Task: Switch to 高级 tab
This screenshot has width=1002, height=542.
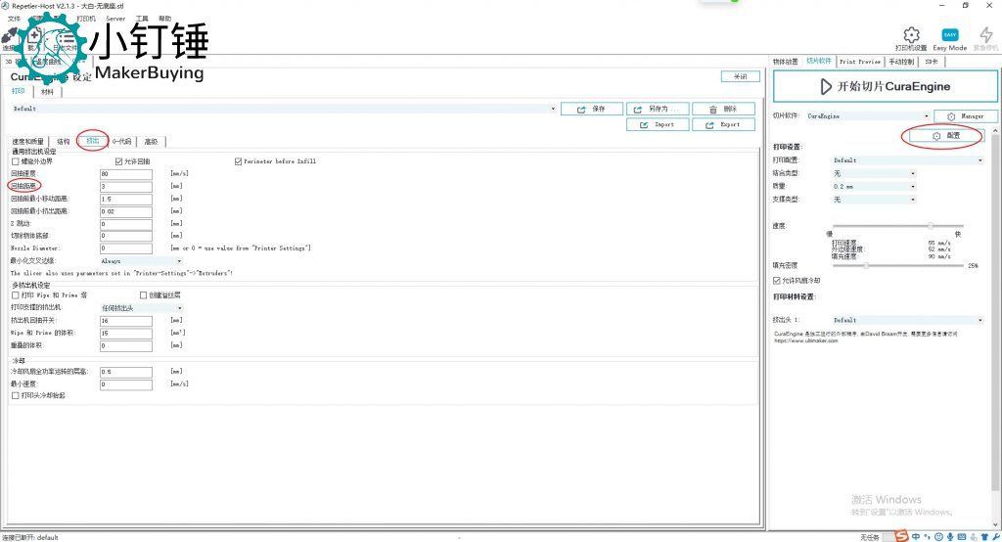Action: 151,141
